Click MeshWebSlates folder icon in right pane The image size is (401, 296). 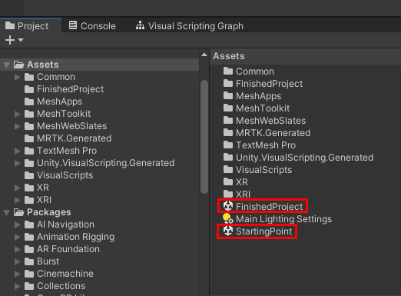(x=228, y=120)
